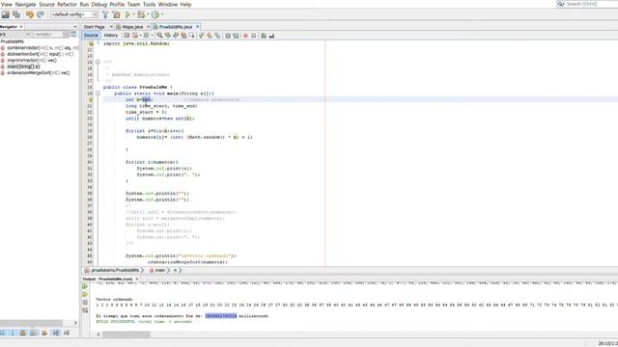The height and width of the screenshot is (347, 618).
Task: Collapse the main method fold at line 19
Action: pos(98,93)
